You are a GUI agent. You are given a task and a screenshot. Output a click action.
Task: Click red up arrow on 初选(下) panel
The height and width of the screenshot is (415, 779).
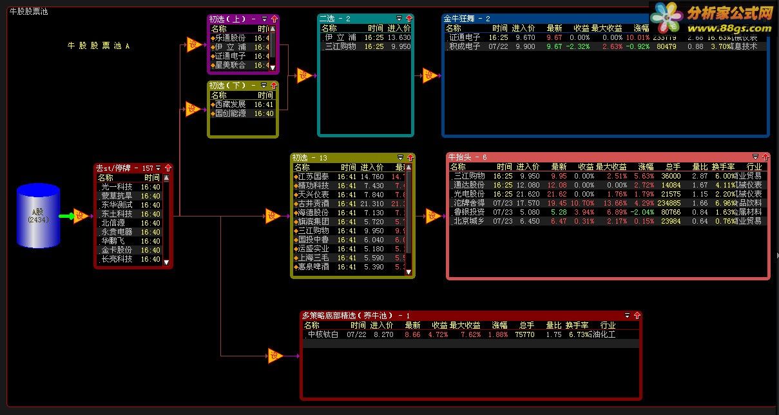274,86
